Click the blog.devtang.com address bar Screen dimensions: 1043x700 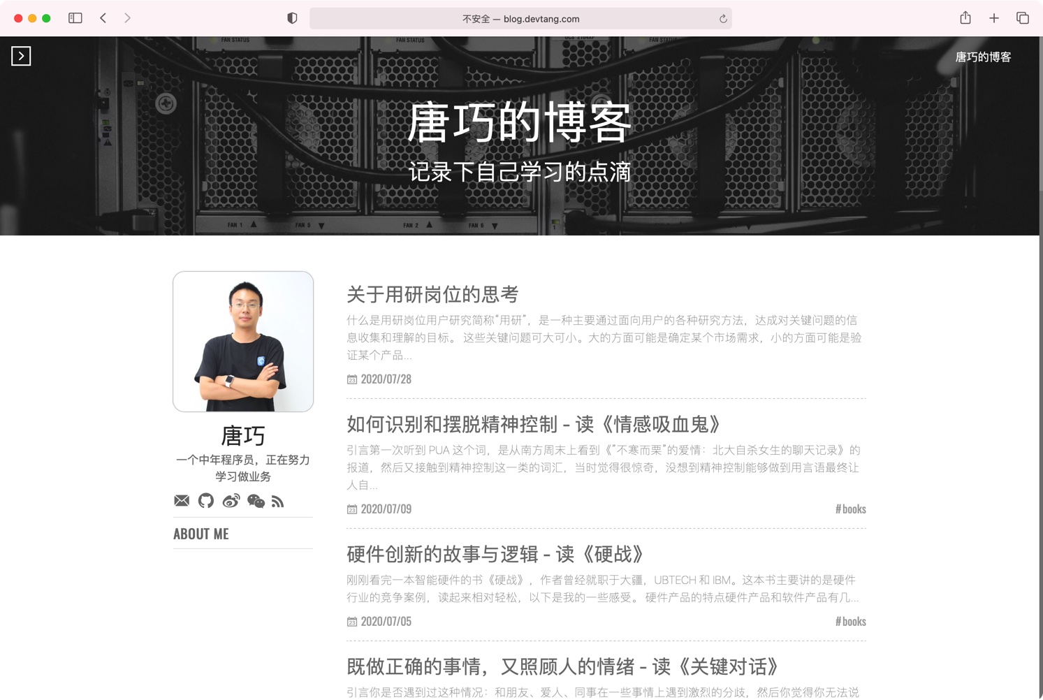520,19
